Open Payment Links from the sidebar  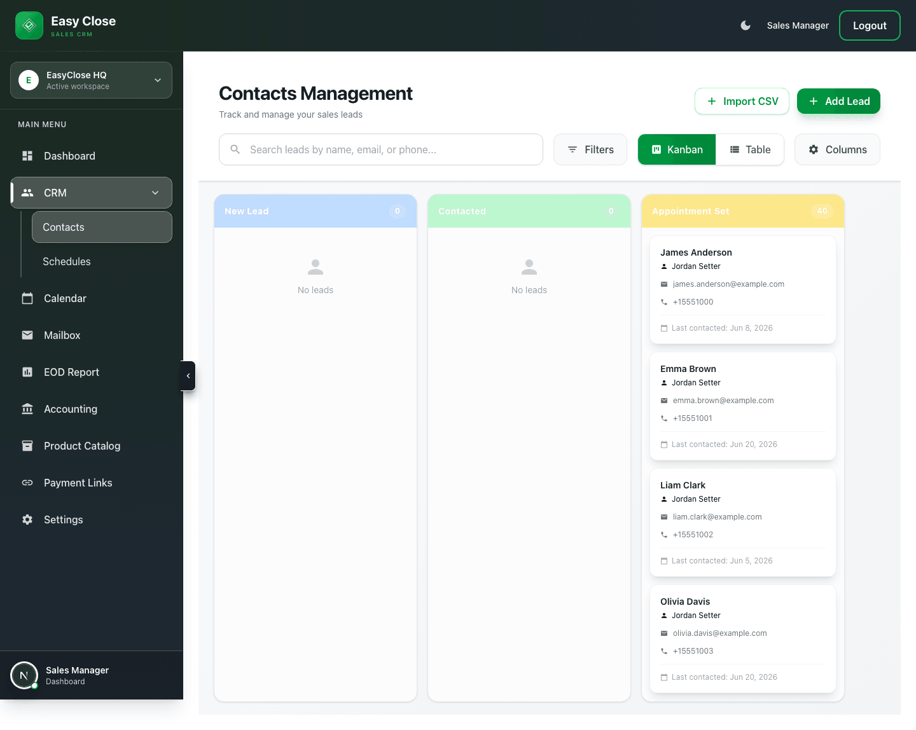91,483
